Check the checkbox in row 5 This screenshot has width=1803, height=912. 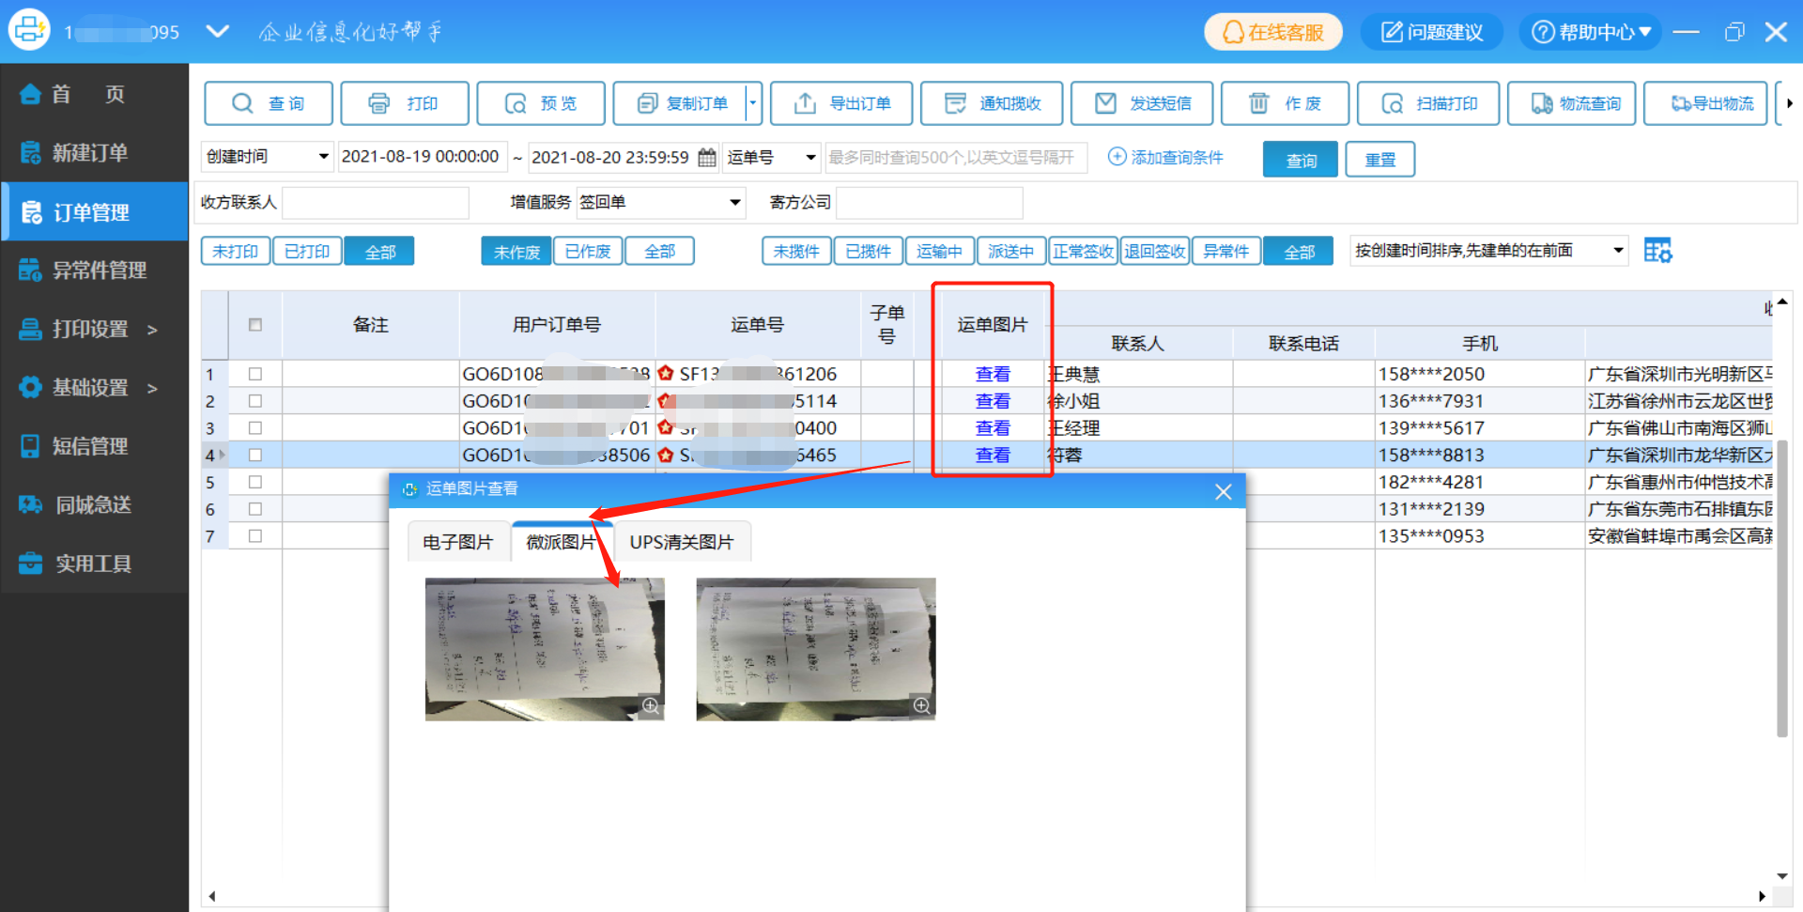[x=254, y=482]
